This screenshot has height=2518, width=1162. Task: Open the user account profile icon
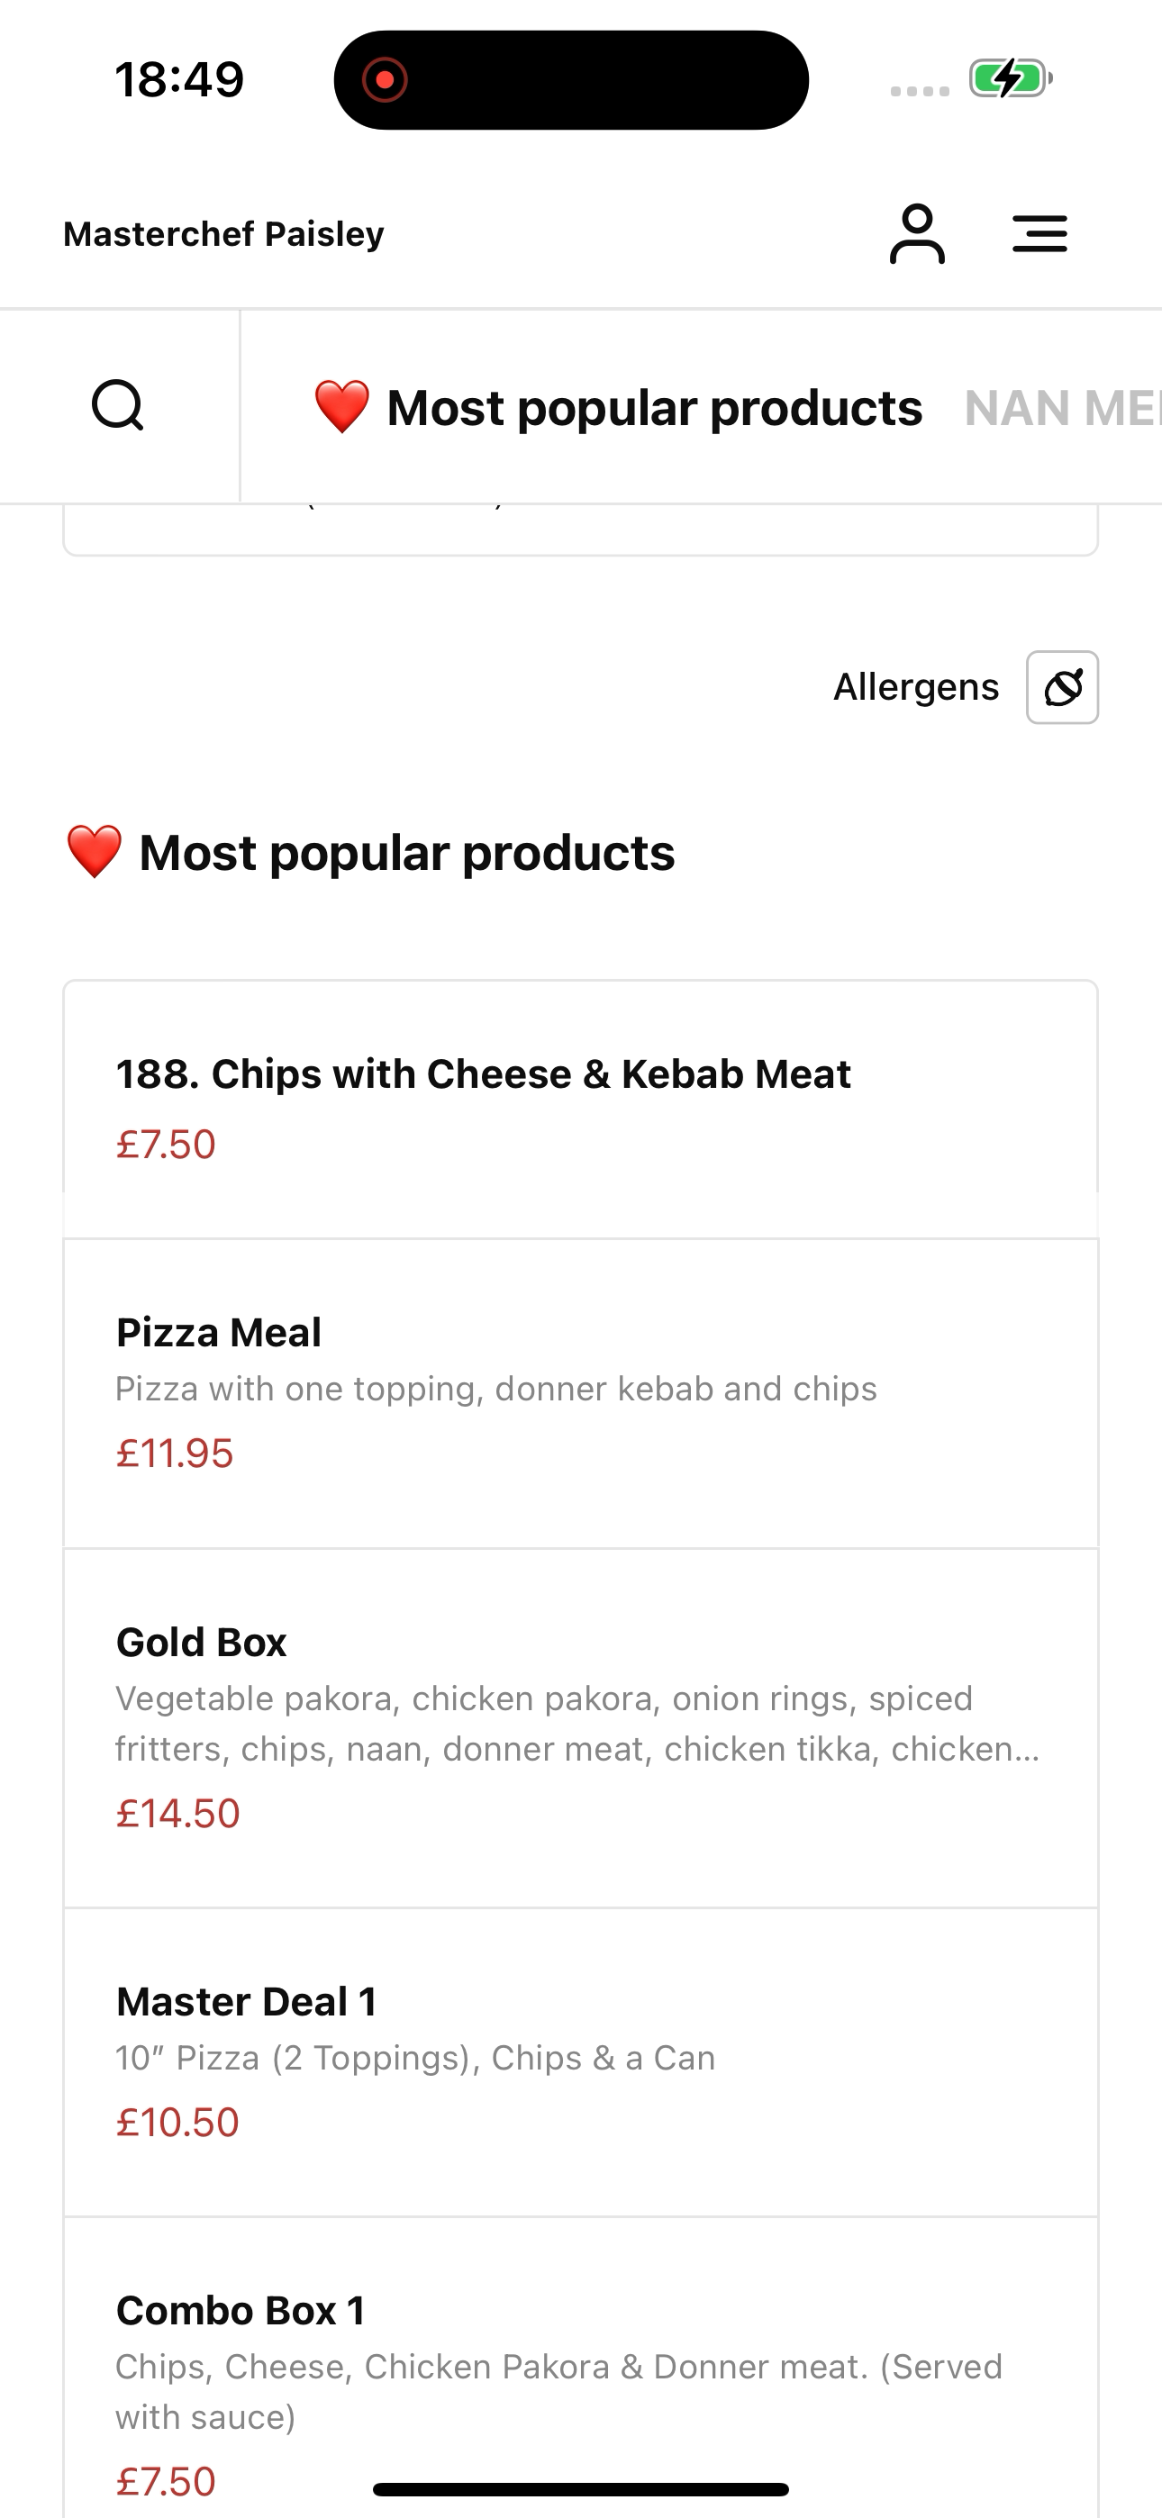pos(916,233)
